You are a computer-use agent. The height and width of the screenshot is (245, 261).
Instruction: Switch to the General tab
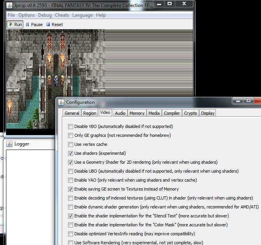(72, 113)
